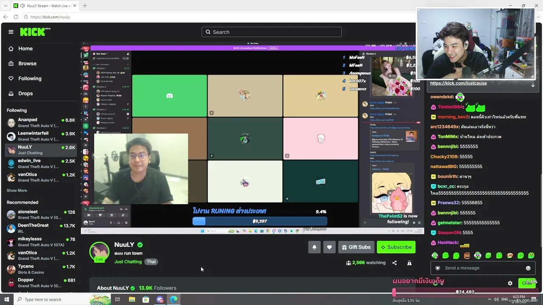The image size is (543, 305).
Task: Open Browse in the sidebar
Action: coord(27,64)
